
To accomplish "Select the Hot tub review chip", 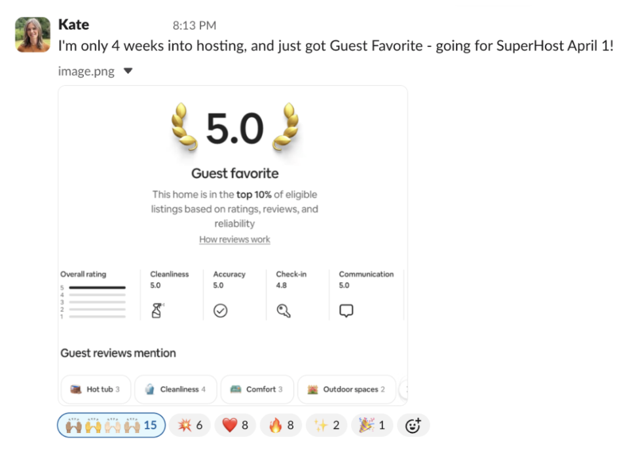I will (96, 389).
